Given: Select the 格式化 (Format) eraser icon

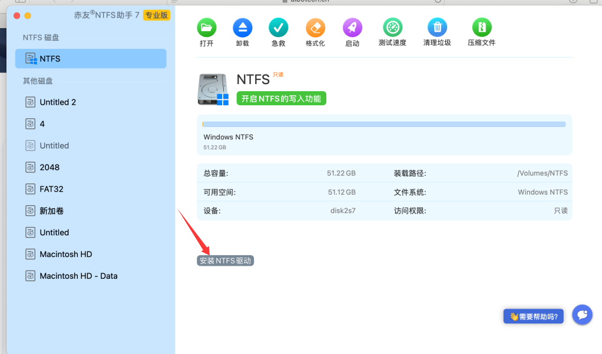Looking at the screenshot, I should pyautogui.click(x=315, y=28).
